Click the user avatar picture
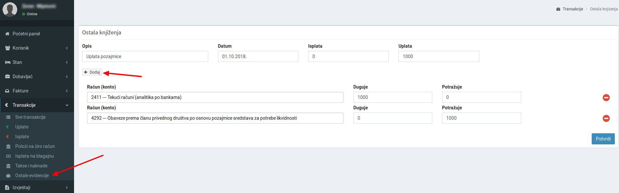This screenshot has width=619, height=193. coord(10,9)
